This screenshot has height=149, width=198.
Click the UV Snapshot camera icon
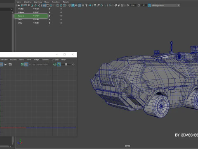[10, 65]
